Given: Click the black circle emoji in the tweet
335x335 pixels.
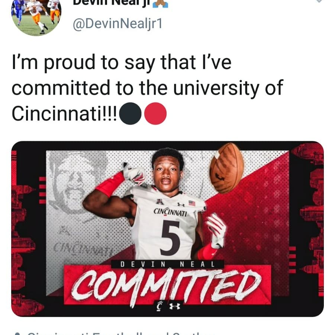Looking at the screenshot, I should 130,113.
